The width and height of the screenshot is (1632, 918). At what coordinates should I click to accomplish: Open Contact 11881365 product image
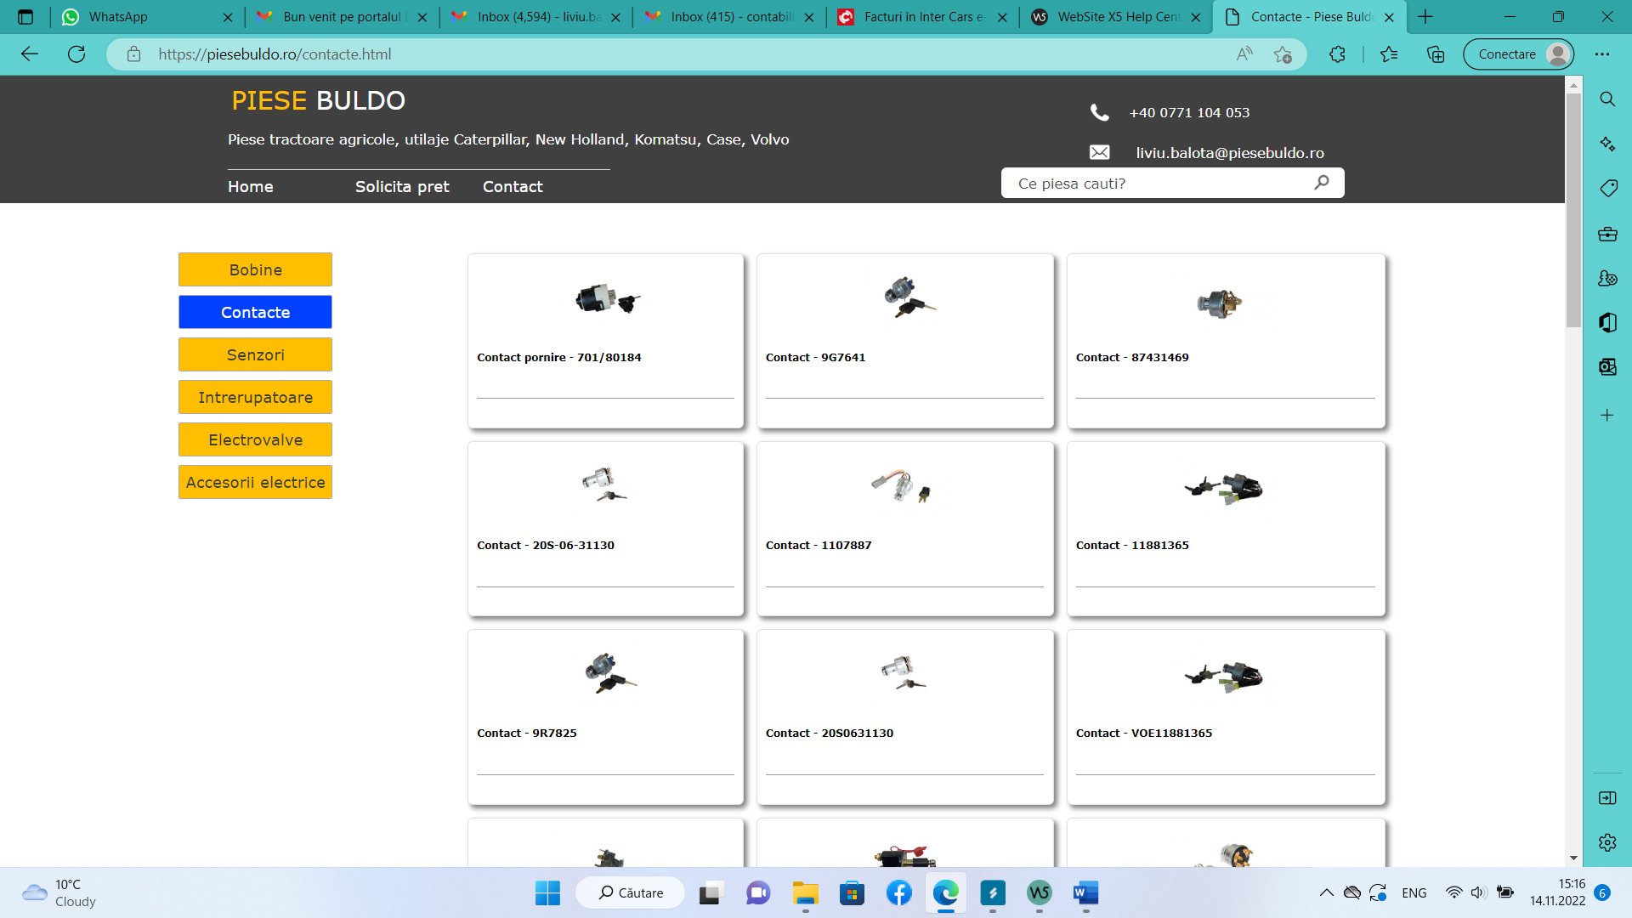[x=1223, y=489]
